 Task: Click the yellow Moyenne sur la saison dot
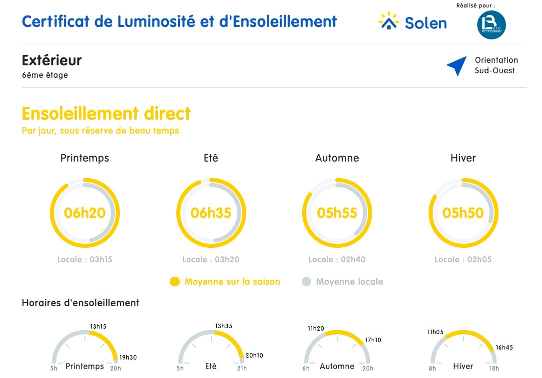174,282
